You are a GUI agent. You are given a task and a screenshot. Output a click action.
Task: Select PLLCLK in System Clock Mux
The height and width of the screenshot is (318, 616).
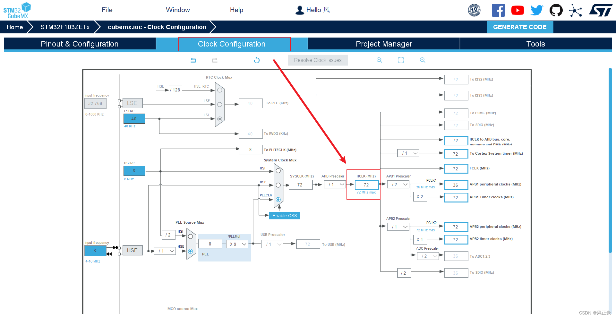(278, 200)
